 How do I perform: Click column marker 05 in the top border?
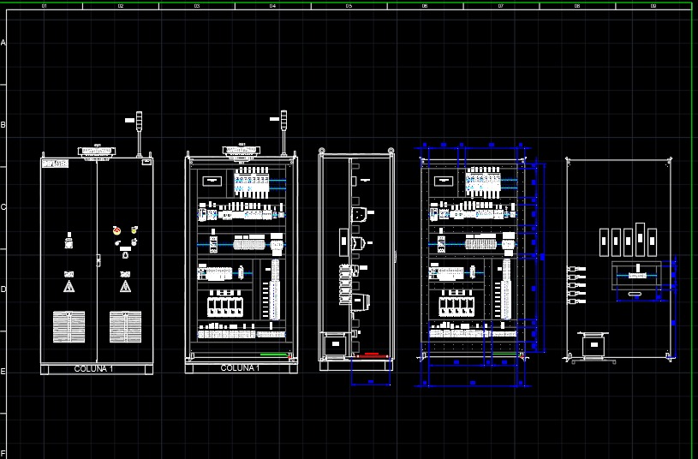[x=349, y=6]
